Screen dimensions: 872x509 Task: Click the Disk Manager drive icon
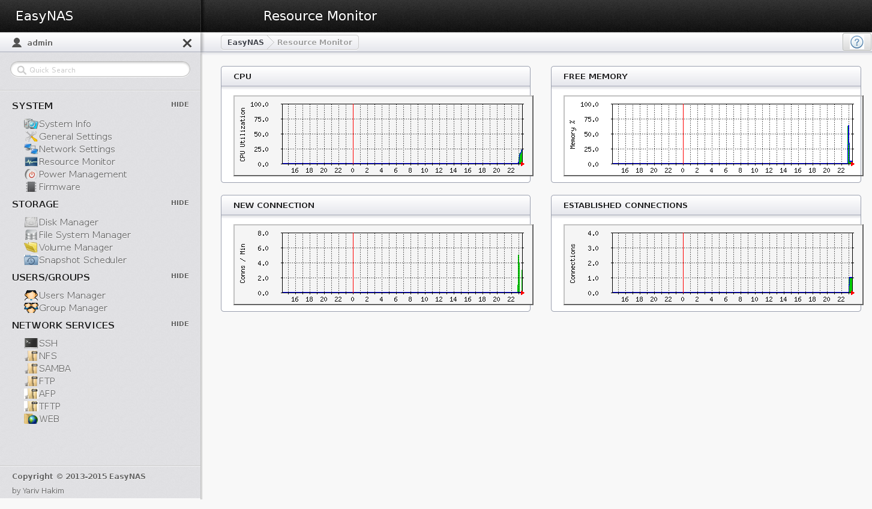[x=31, y=222]
